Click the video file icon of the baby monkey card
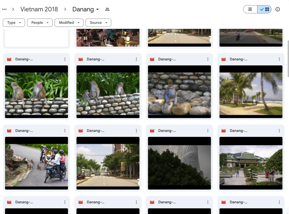Image resolution: width=289 pixels, height=214 pixels. [x=81, y=59]
